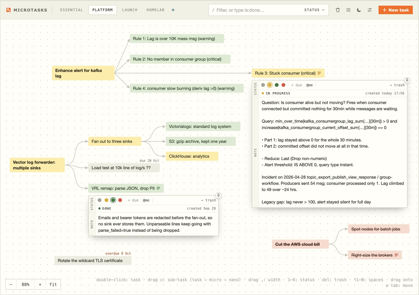Switch to the ESSENTIAL space tab

click(x=71, y=10)
